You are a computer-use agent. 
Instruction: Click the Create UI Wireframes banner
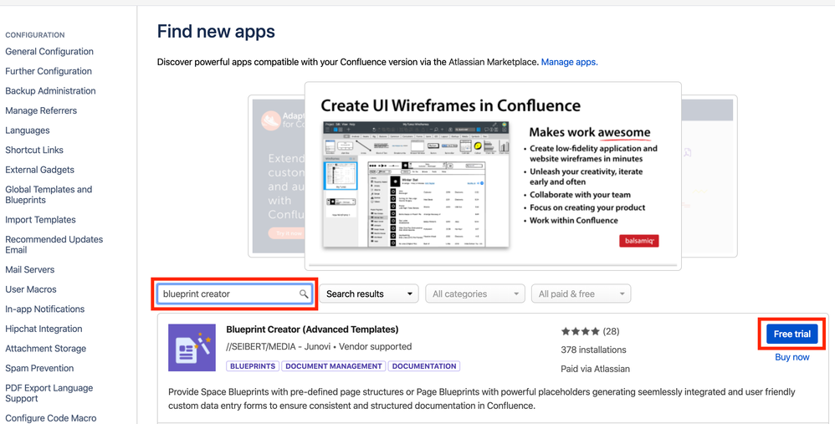click(x=493, y=176)
